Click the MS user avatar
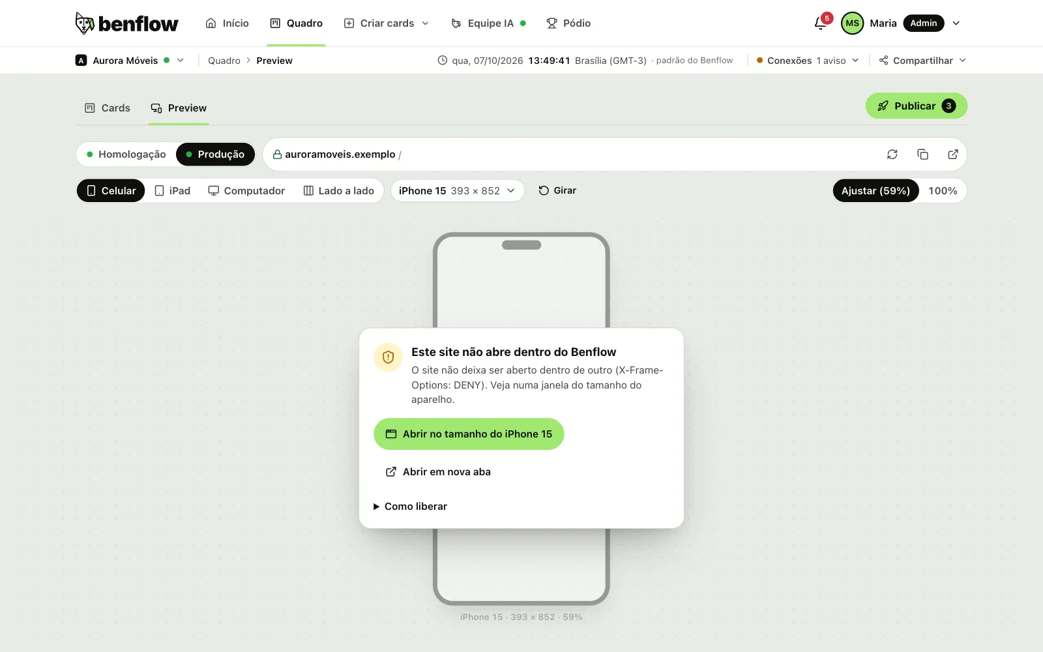 tap(852, 23)
